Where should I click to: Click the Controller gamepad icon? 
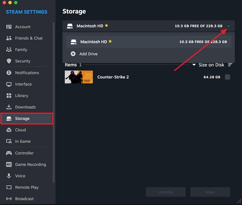click(9, 153)
